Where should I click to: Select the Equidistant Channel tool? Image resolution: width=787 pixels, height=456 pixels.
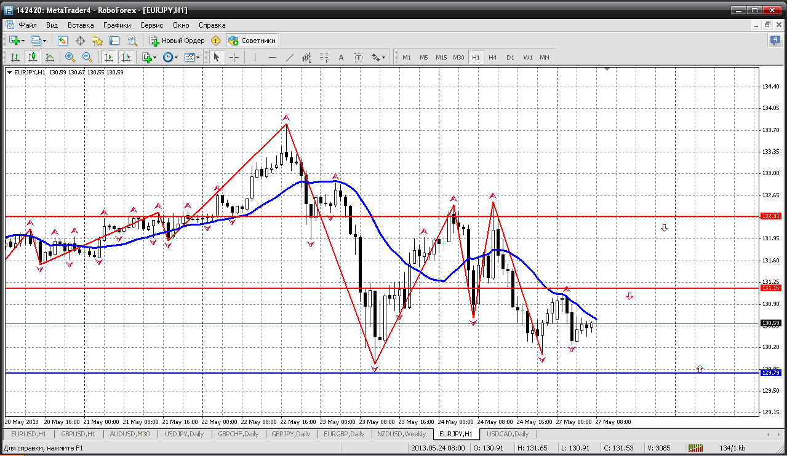(x=307, y=57)
